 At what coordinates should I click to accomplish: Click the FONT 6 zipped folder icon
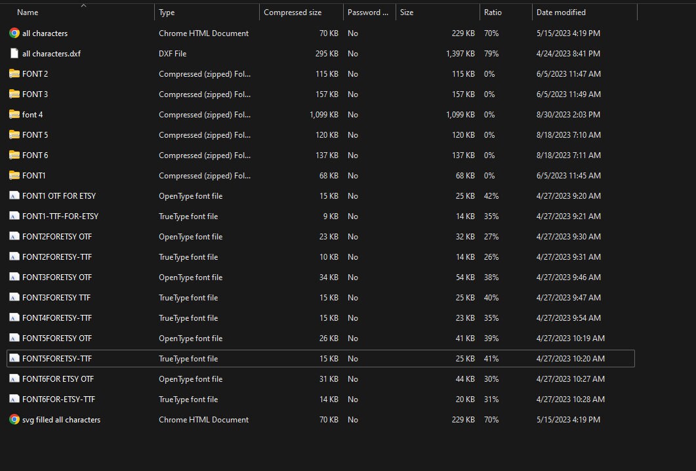pos(14,155)
